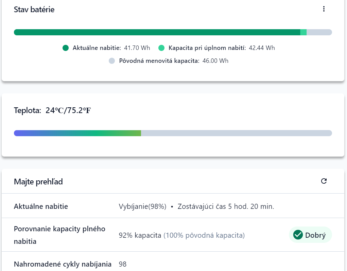Click the gray empty part of temperature bar
Screen dimensions: 347x271
(236, 133)
